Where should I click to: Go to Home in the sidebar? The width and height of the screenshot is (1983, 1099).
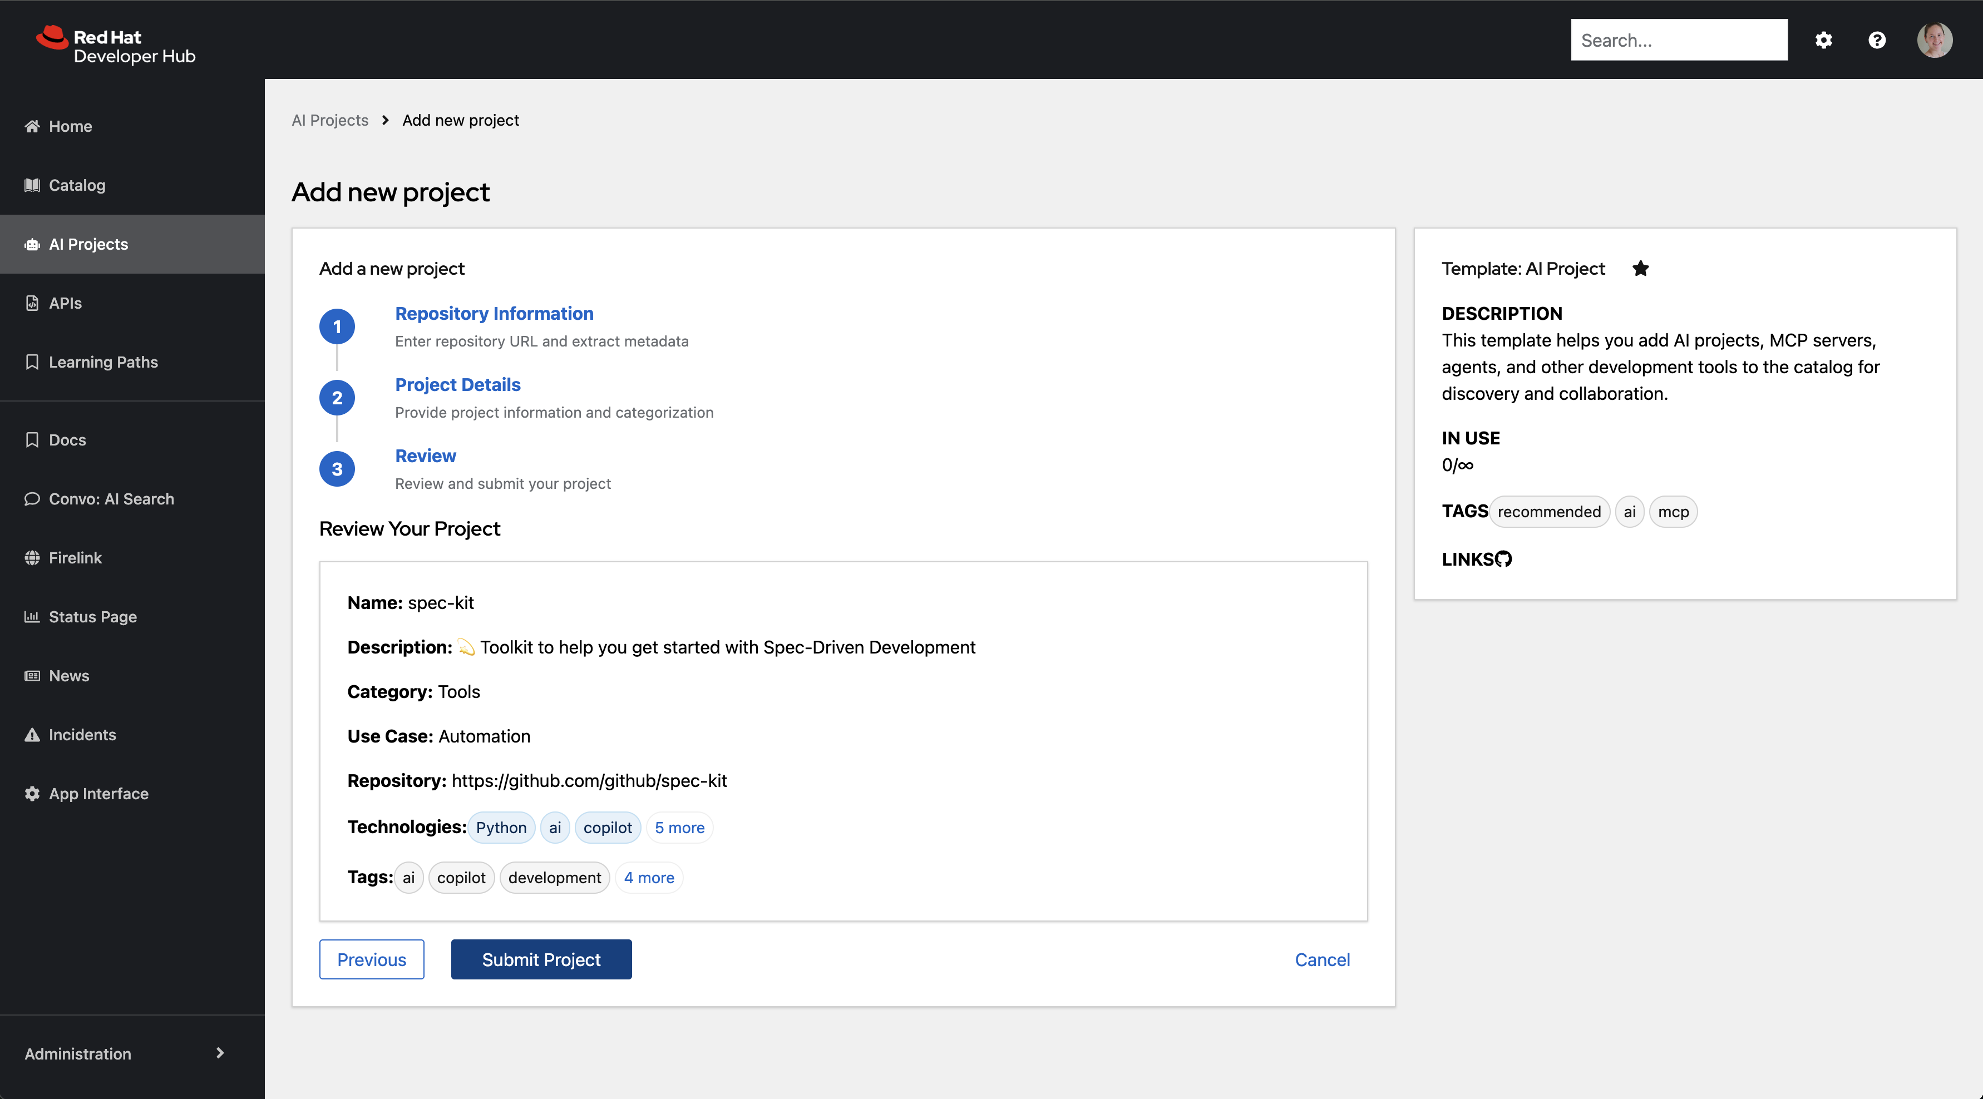click(x=70, y=126)
